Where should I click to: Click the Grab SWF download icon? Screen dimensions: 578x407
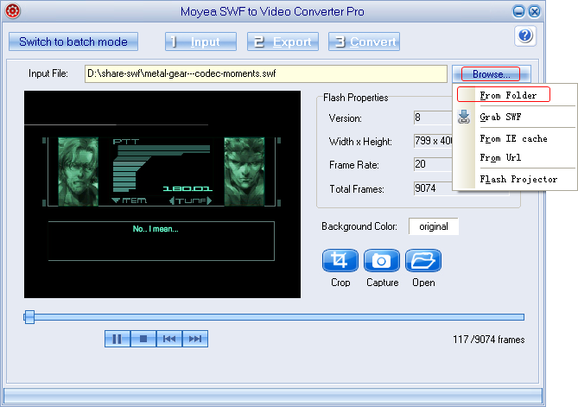point(464,117)
